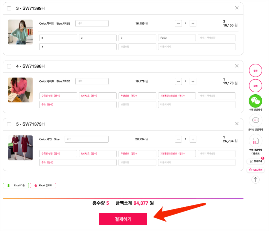Select checkbox for item 3 - SW71399H
Screen dimensions: 269x231
(9, 8)
